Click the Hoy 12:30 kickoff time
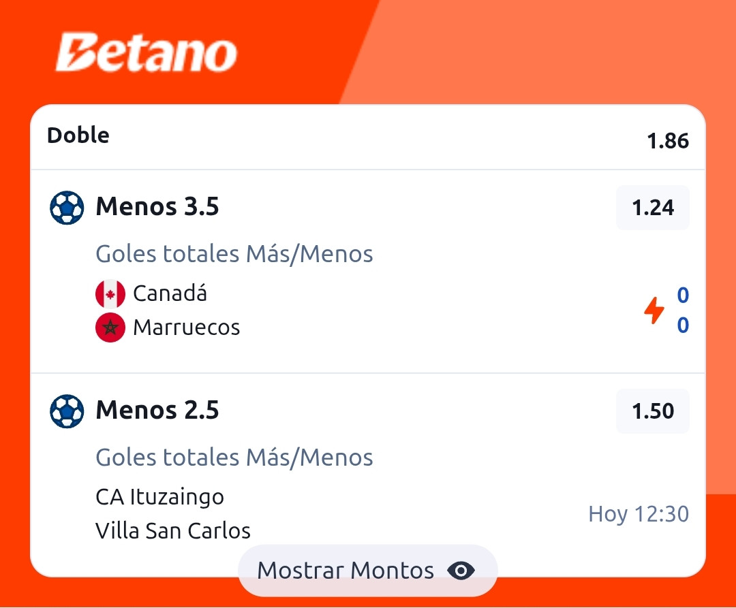 pos(639,514)
